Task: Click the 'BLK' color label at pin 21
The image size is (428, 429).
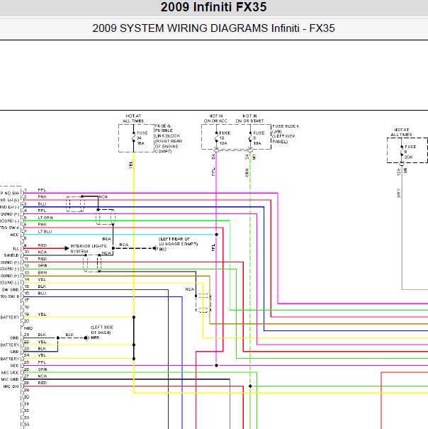Action: (42, 335)
